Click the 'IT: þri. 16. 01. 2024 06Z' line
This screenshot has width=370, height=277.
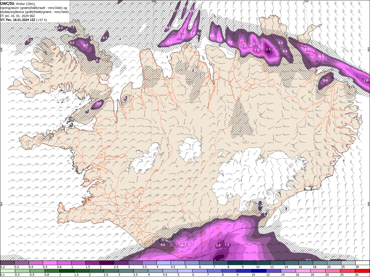click(x=17, y=16)
